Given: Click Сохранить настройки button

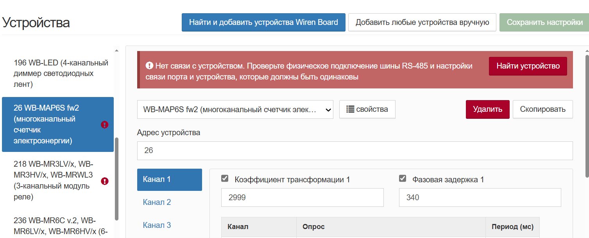Looking at the screenshot, I should [545, 22].
